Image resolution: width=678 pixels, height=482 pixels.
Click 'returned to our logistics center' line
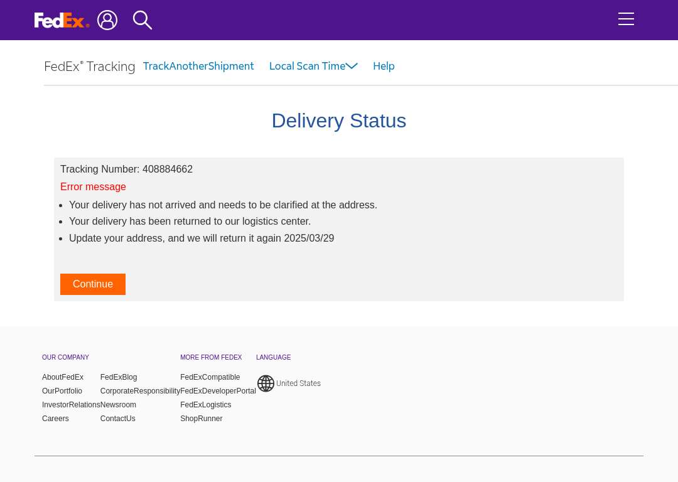pyautogui.click(x=190, y=222)
